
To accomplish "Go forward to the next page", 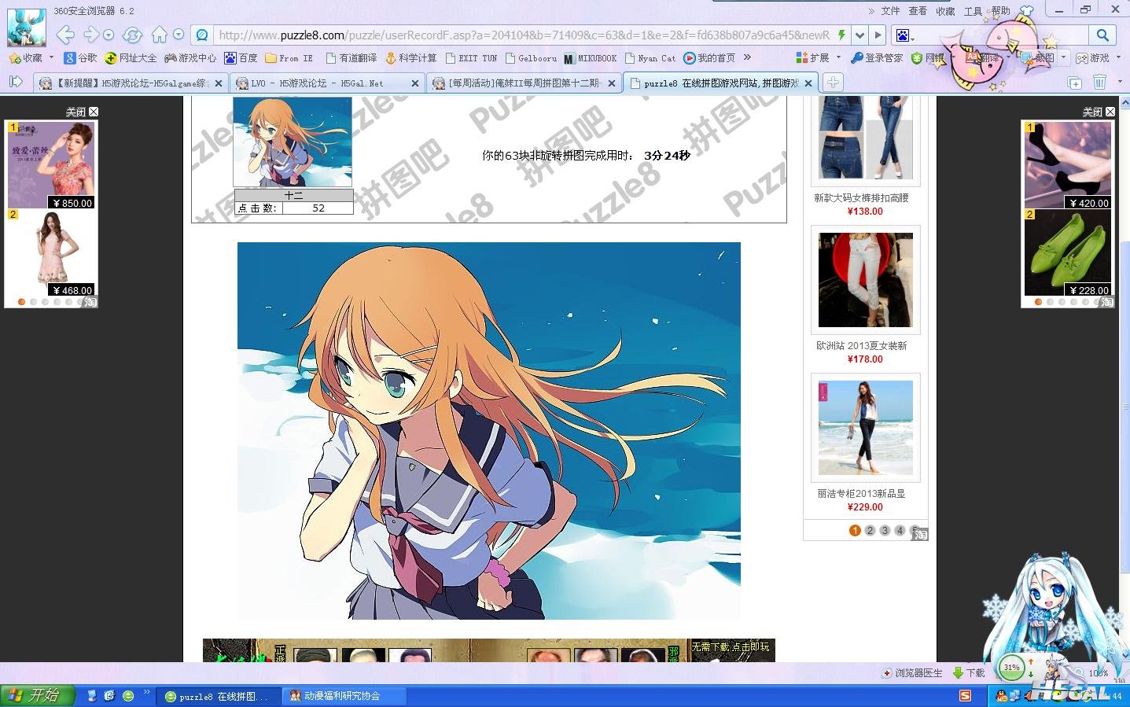I will click(x=91, y=35).
